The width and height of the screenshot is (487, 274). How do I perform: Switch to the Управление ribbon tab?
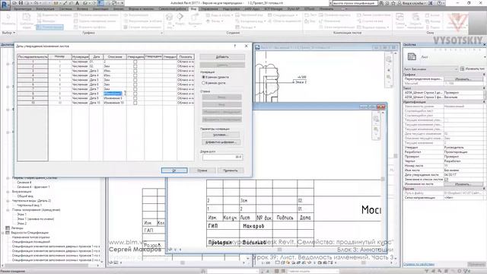(x=209, y=9)
